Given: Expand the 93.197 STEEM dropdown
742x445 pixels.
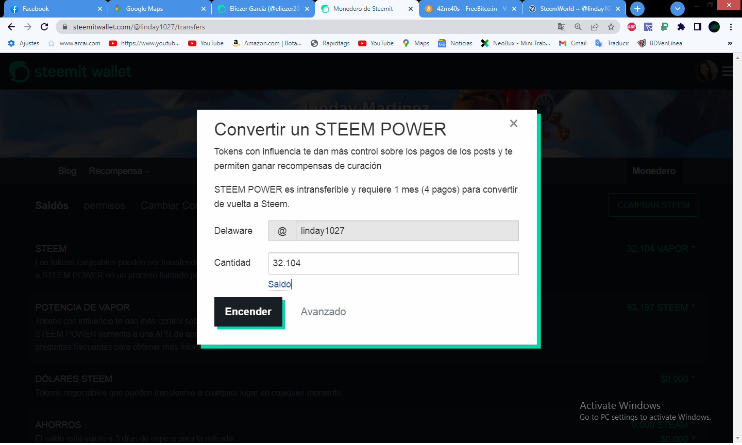Looking at the screenshot, I should (x=661, y=307).
